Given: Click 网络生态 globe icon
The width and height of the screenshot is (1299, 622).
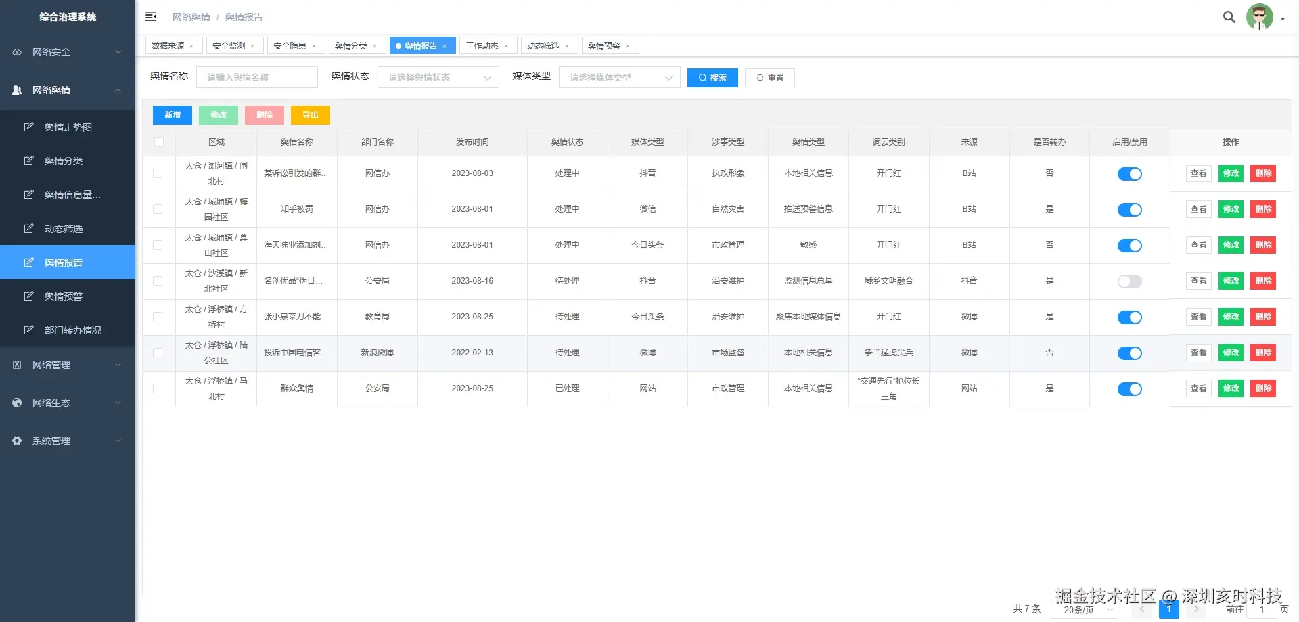Looking at the screenshot, I should [17, 403].
